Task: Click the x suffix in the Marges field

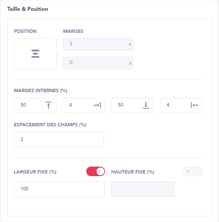Action: point(130,44)
